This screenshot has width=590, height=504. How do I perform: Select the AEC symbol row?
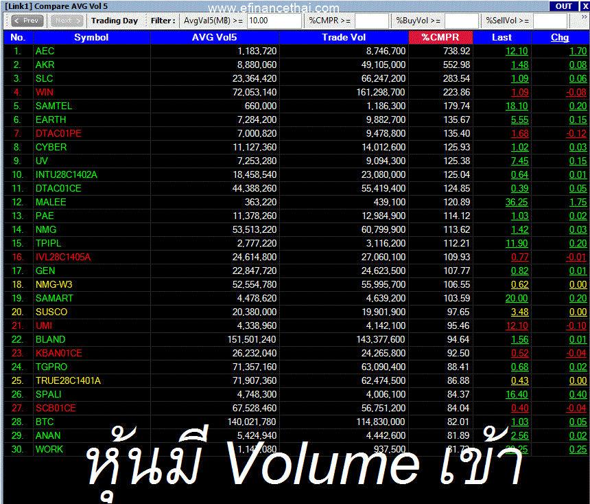click(x=296, y=51)
